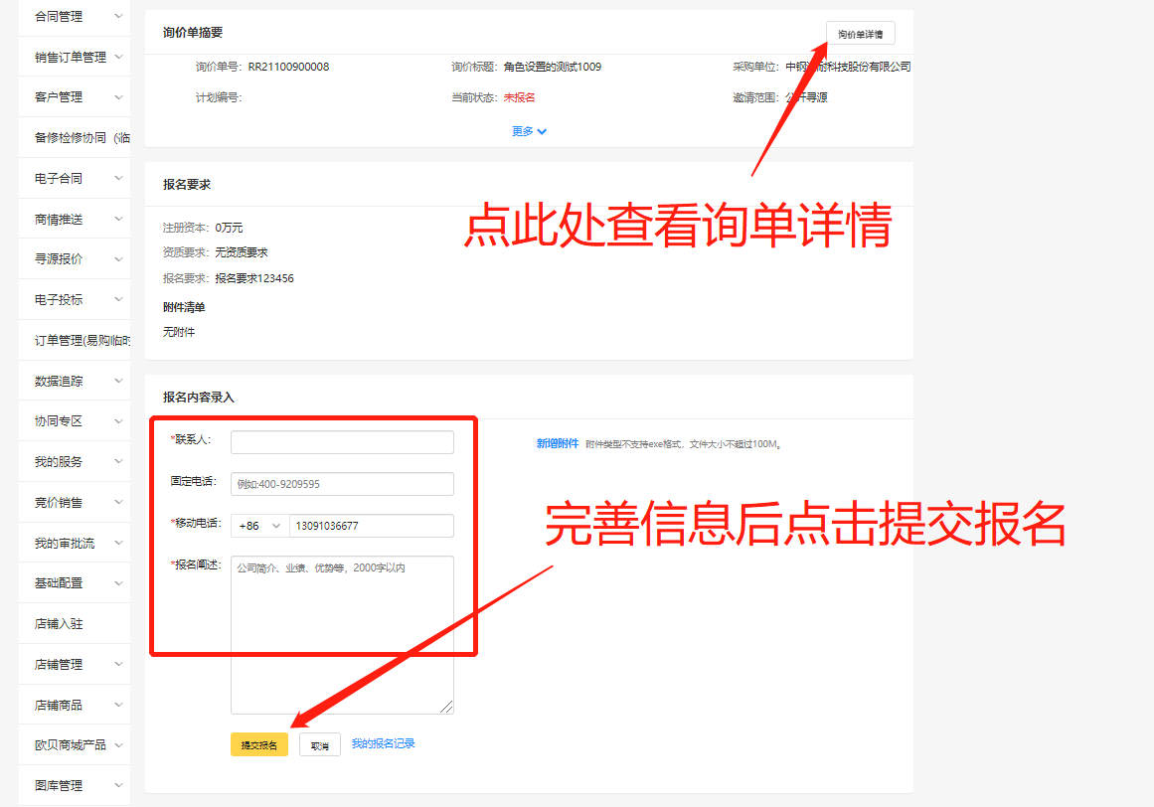Viewport: 1154px width, 807px height.
Task: Click the 报名阐述 text area
Action: point(342,634)
